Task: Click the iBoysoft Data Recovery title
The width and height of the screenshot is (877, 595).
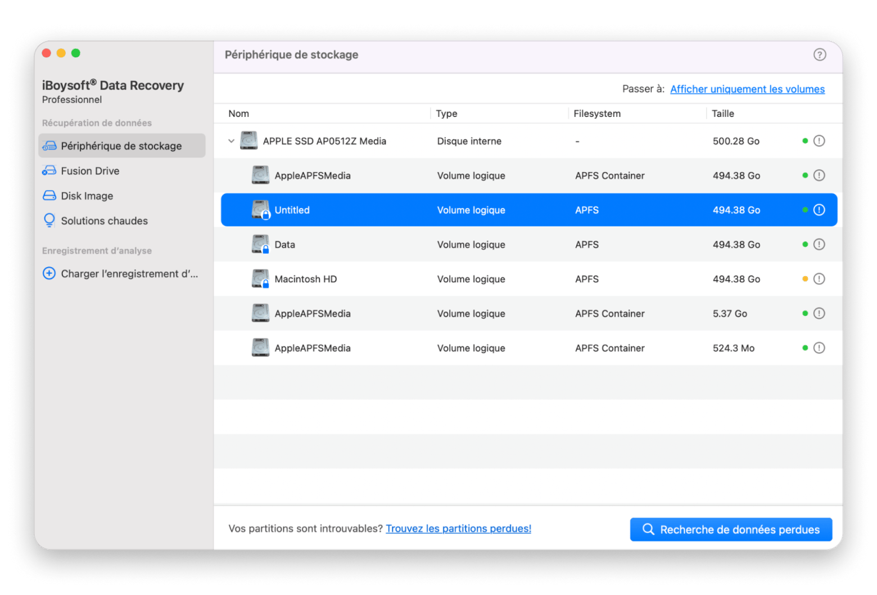Action: 112,85
